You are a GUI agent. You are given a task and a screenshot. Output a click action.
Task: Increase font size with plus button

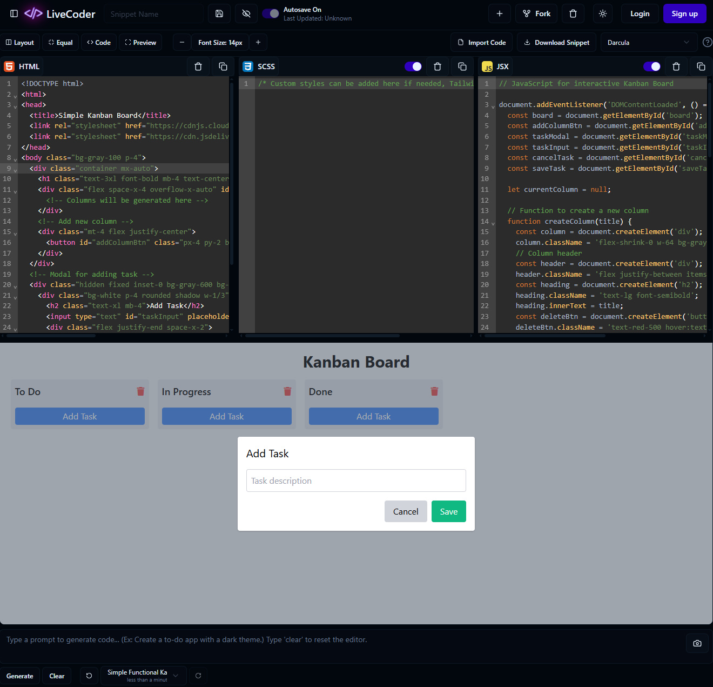(x=258, y=42)
